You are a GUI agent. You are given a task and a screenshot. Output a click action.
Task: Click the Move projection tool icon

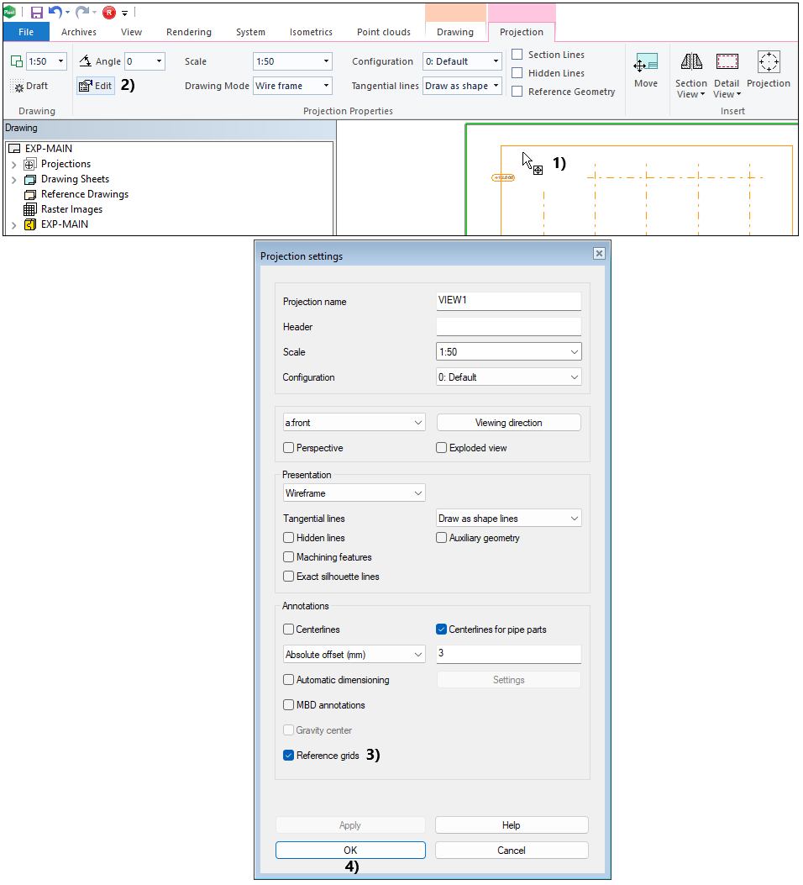[646, 64]
